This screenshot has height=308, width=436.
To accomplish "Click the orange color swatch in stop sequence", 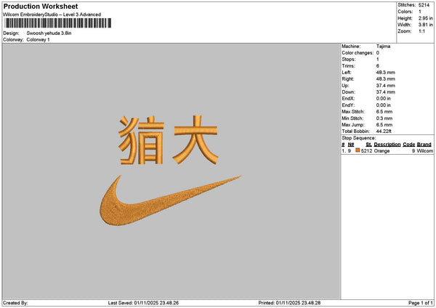I will coord(358,150).
